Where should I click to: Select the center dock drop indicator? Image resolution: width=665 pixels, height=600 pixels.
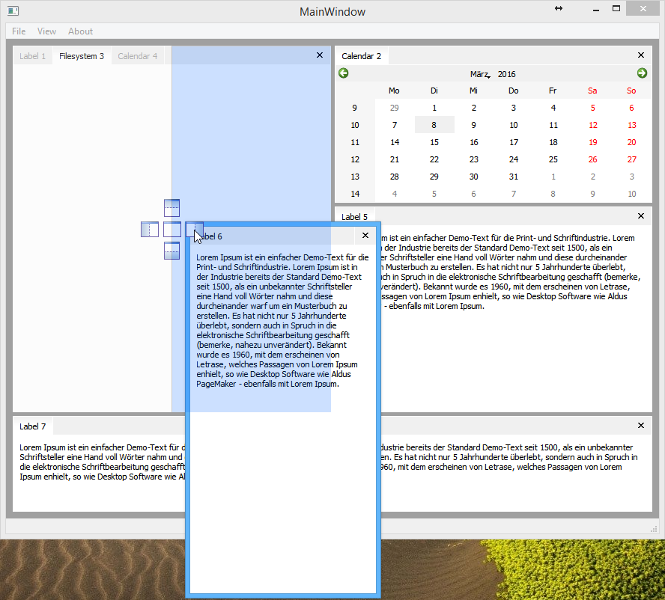coord(172,229)
